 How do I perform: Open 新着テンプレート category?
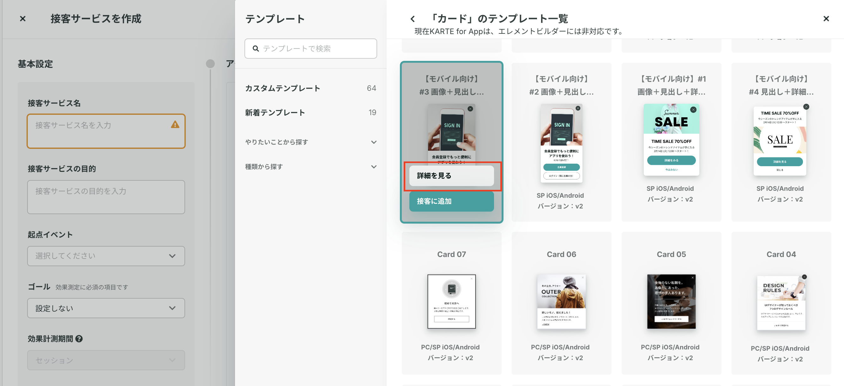275,113
